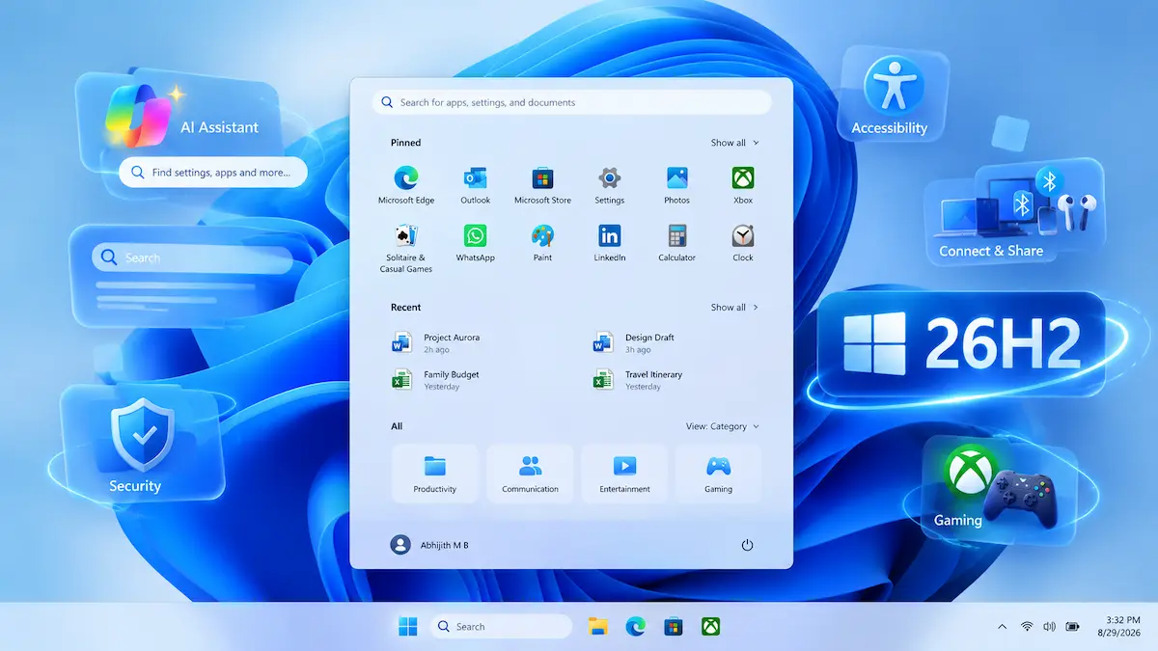Image resolution: width=1158 pixels, height=651 pixels.
Task: Launch the Photos app
Action: pyautogui.click(x=676, y=185)
